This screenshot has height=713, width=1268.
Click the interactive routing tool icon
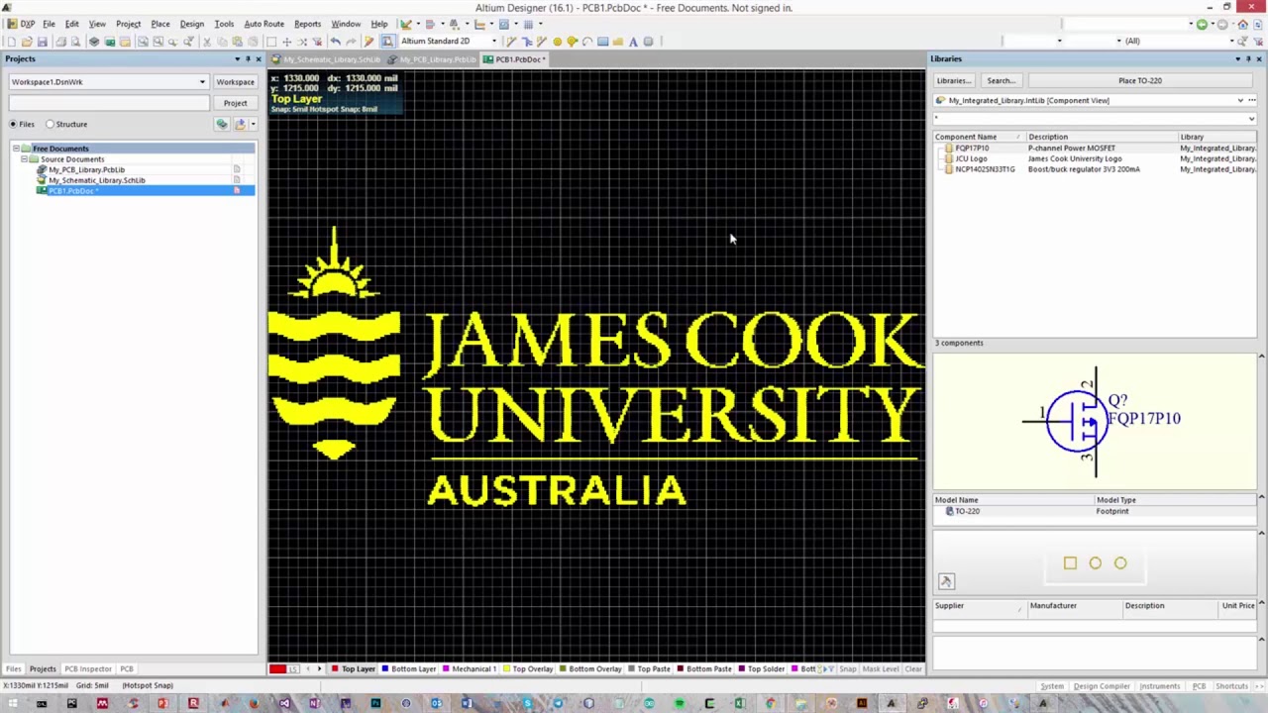point(510,42)
